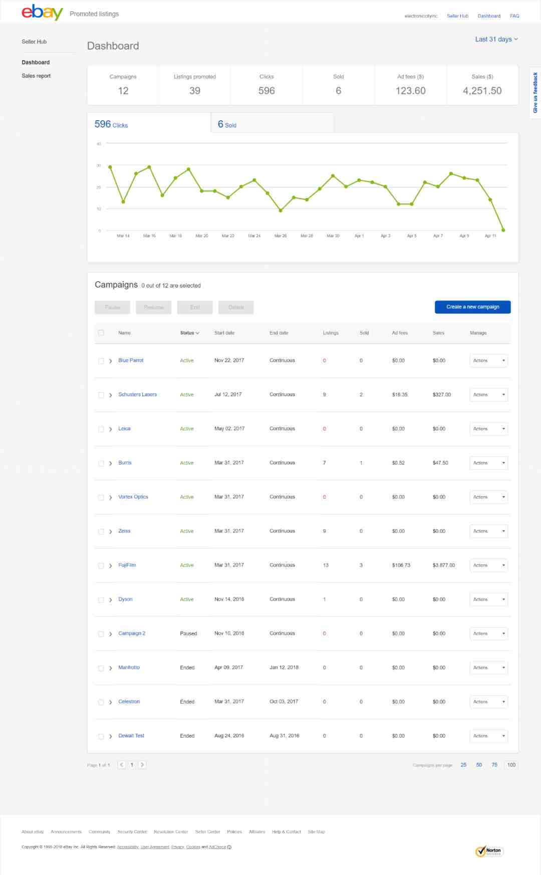Click the first data point on clicks chart

tap(110, 167)
